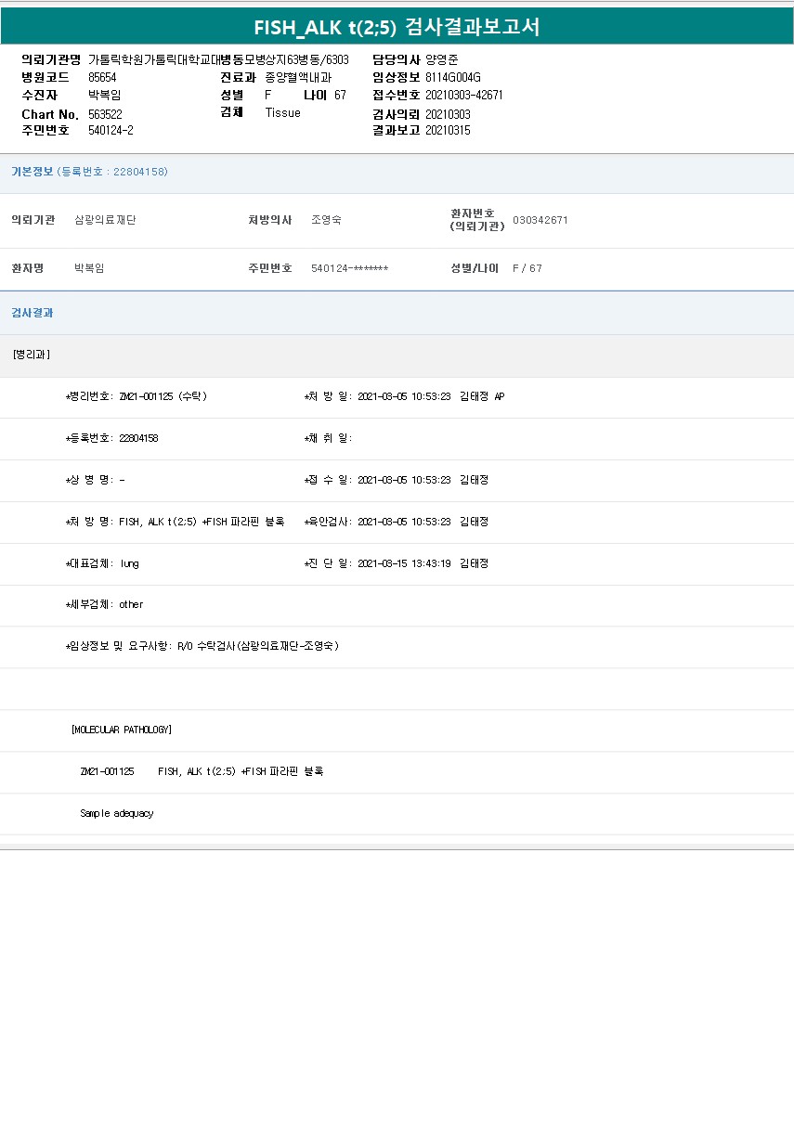The image size is (794, 1137).
Task: Click the 병리번호 ZM21-001125 (수탁) line
Action: 137,396
